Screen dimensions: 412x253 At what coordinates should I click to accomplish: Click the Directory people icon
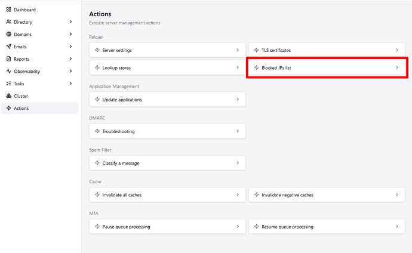pyautogui.click(x=9, y=22)
